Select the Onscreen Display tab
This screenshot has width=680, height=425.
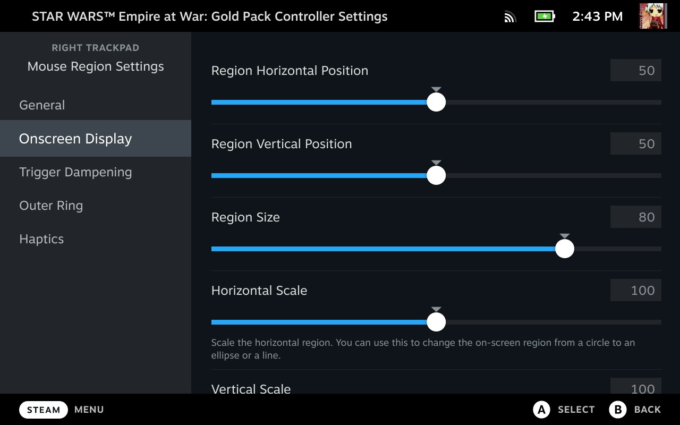pos(75,139)
